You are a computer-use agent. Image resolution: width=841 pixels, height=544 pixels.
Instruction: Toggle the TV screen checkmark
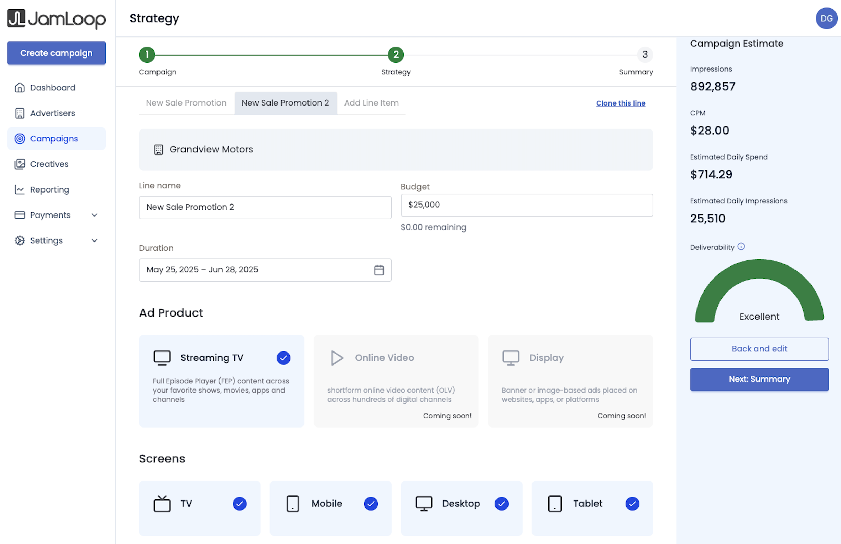(x=239, y=504)
